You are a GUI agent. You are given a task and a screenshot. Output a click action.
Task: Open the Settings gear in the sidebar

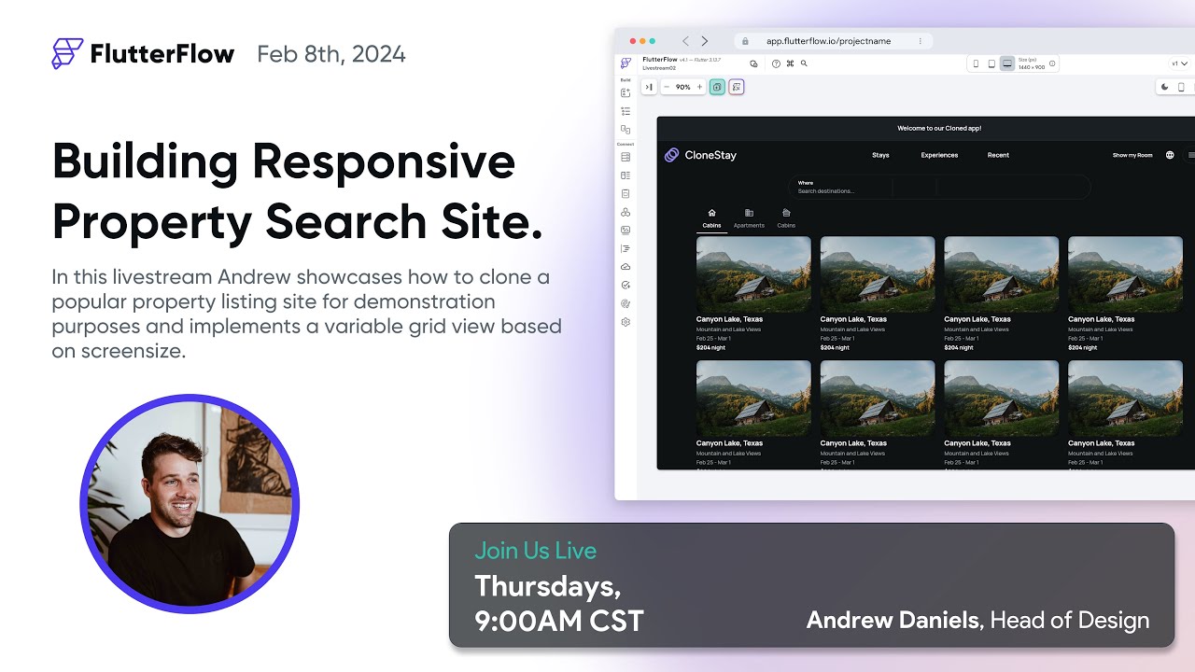coord(626,321)
